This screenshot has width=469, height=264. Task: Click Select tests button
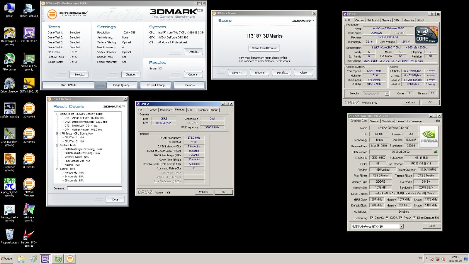point(79,75)
